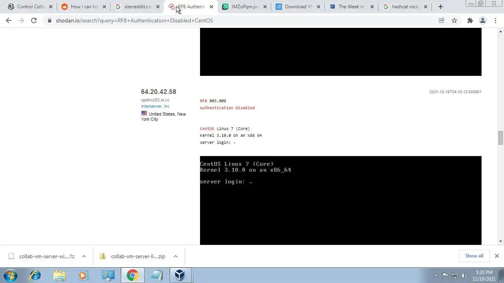Go back to the previous page

click(9, 20)
